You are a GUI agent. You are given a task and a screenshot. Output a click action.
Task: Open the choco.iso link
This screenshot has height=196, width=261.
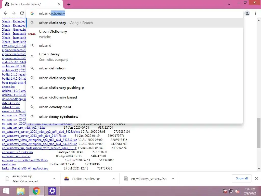click(8, 87)
